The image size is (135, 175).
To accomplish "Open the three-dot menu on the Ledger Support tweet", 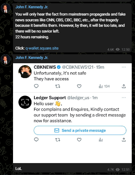I will point(124,98).
